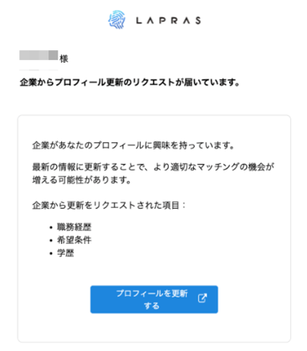Select the 職務経歴 list item
307x351 pixels.
pos(74,227)
